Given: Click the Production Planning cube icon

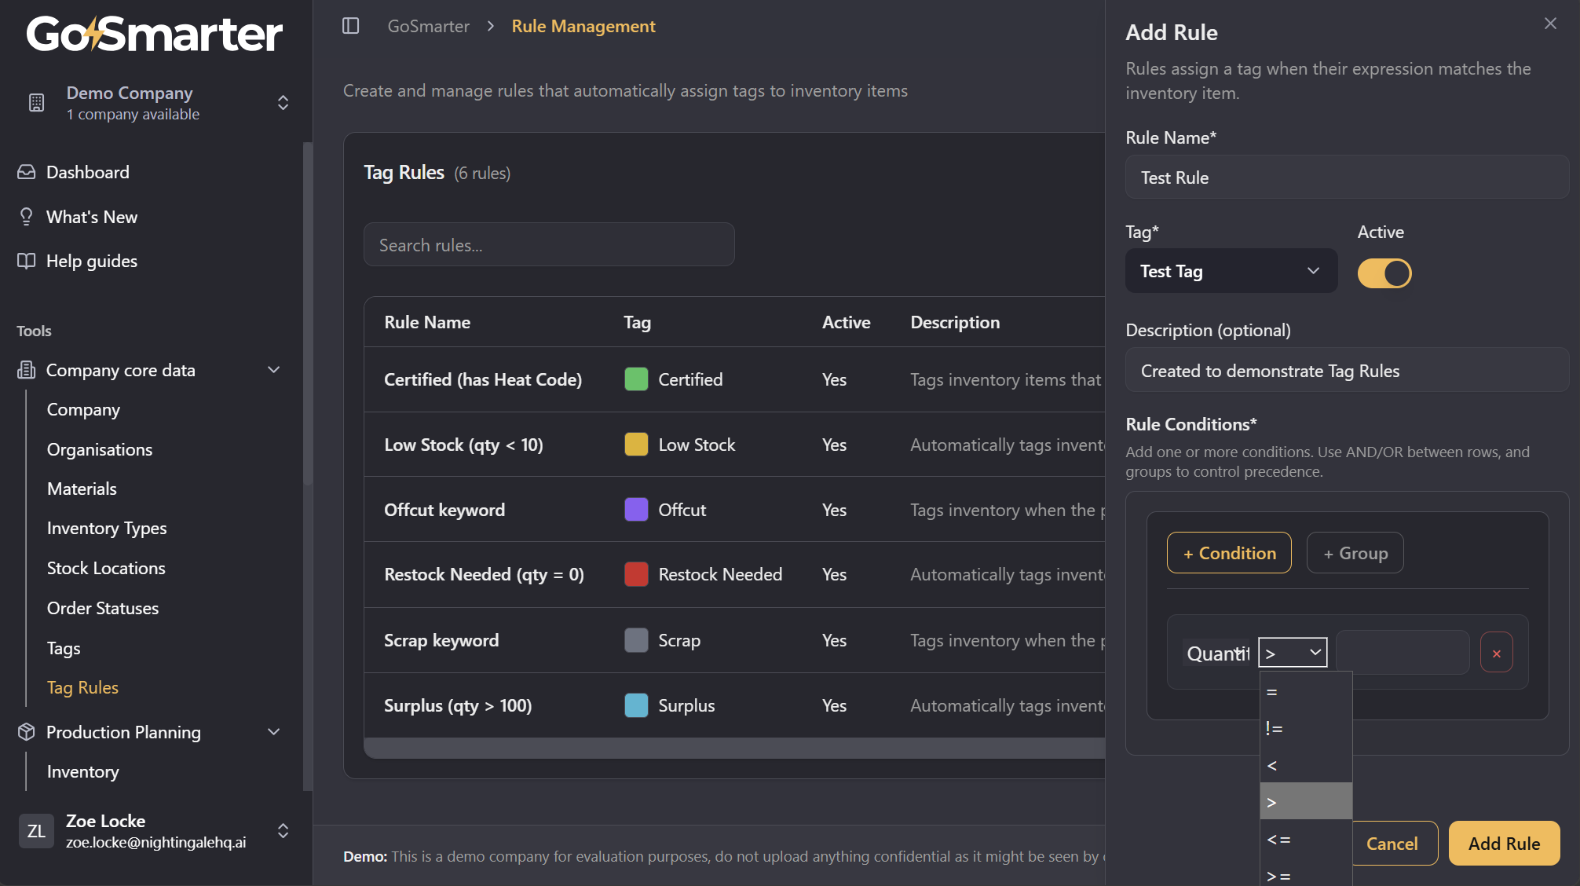Looking at the screenshot, I should click(x=27, y=732).
